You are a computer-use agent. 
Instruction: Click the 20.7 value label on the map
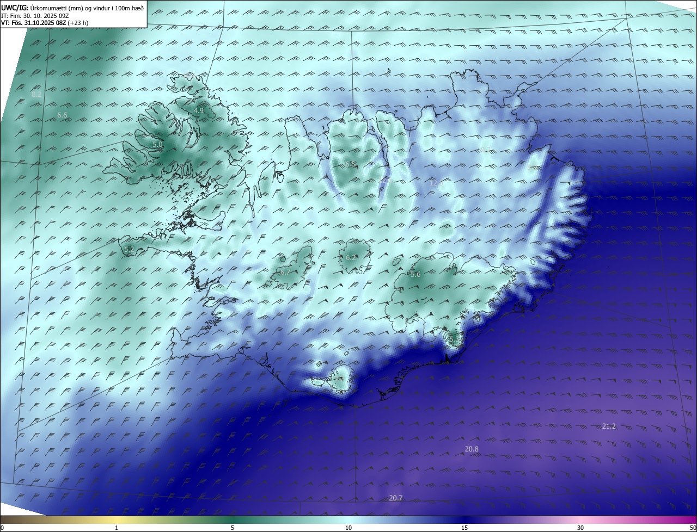click(396, 498)
